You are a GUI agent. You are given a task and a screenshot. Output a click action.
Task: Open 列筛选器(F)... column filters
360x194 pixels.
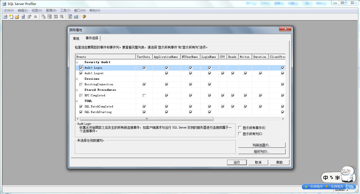coord(262,145)
